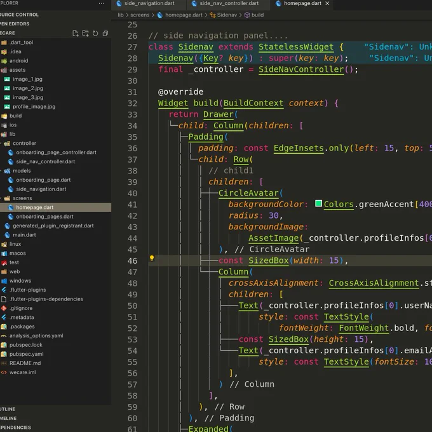Click the greenAccent color swatch on line 41

(x=318, y=203)
